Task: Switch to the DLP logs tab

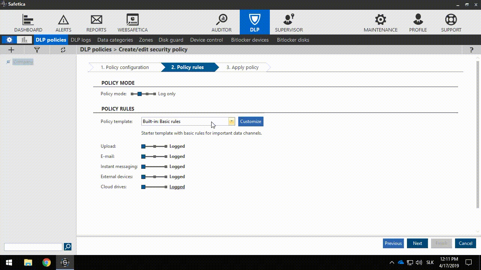Action: pos(81,40)
